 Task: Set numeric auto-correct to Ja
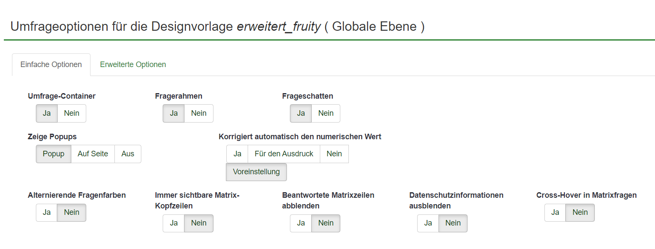pyautogui.click(x=237, y=154)
